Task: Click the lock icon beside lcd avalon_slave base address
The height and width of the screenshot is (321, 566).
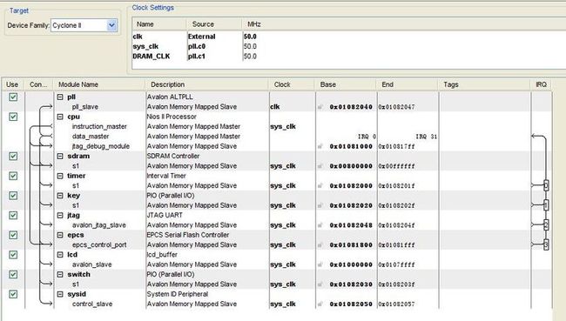Action: (320, 264)
